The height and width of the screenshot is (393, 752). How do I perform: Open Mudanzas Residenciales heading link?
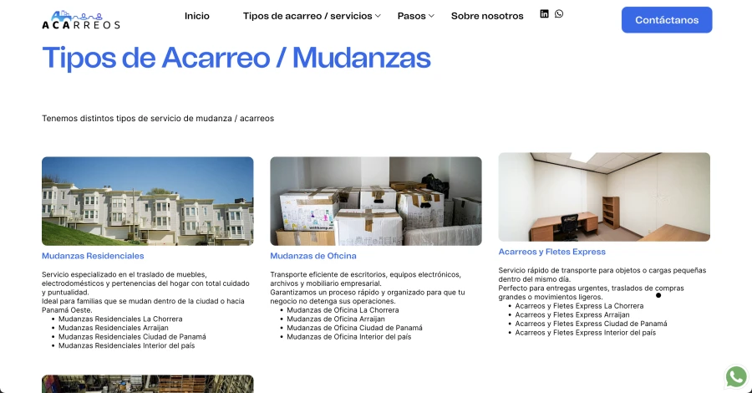(93, 256)
